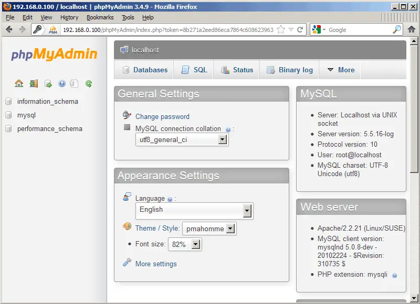This screenshot has height=304, width=420.
Task: Click help icon beside Language label
Action: (170, 199)
